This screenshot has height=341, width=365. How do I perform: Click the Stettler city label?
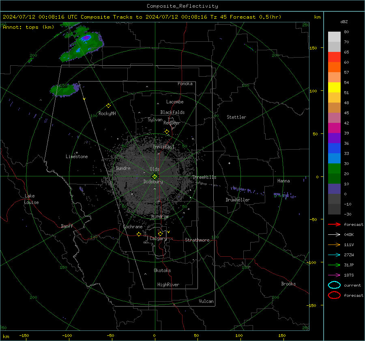[236, 117]
